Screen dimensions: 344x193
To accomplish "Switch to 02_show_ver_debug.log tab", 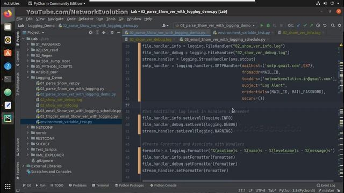I will [150, 40].
